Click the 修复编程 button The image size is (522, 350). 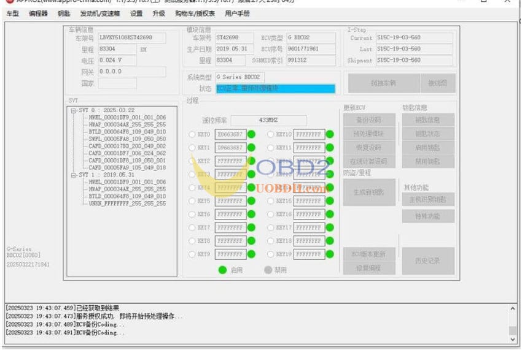pyautogui.click(x=369, y=268)
